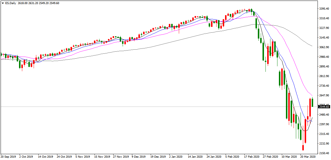Click the magenta moving average line end

(x=312, y=95)
